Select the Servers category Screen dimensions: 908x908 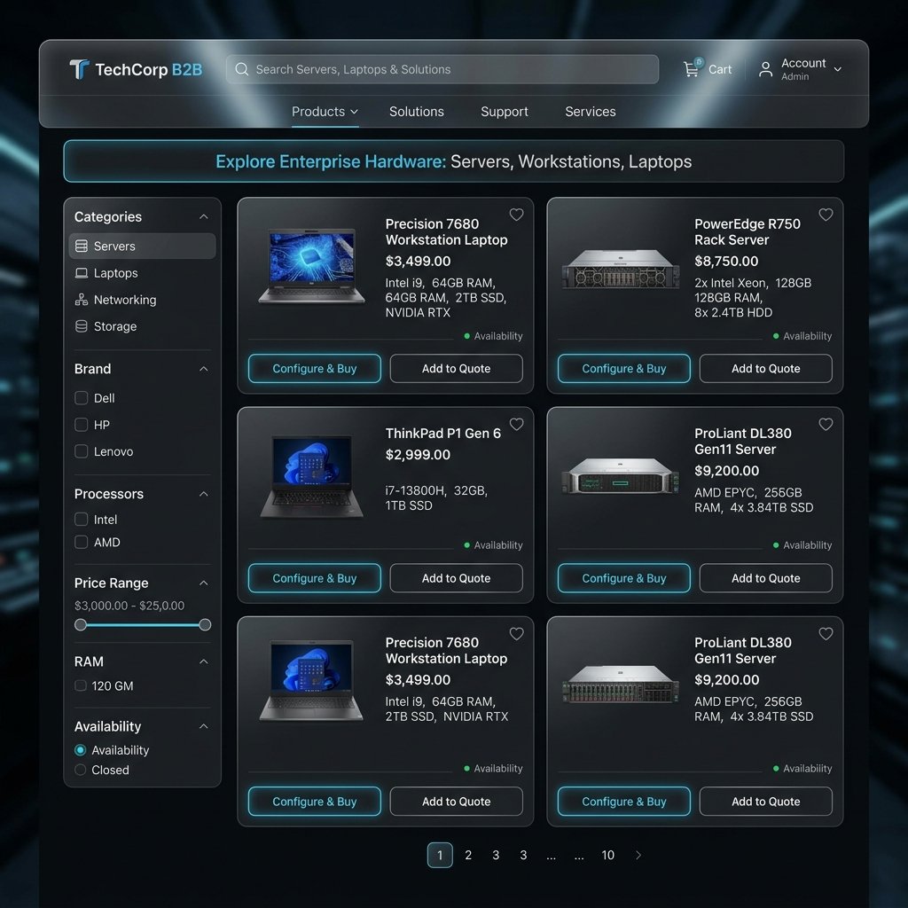(x=143, y=247)
